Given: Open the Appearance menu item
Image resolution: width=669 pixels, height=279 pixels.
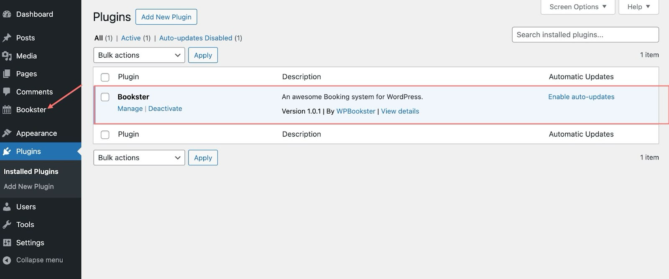Looking at the screenshot, I should coord(36,133).
